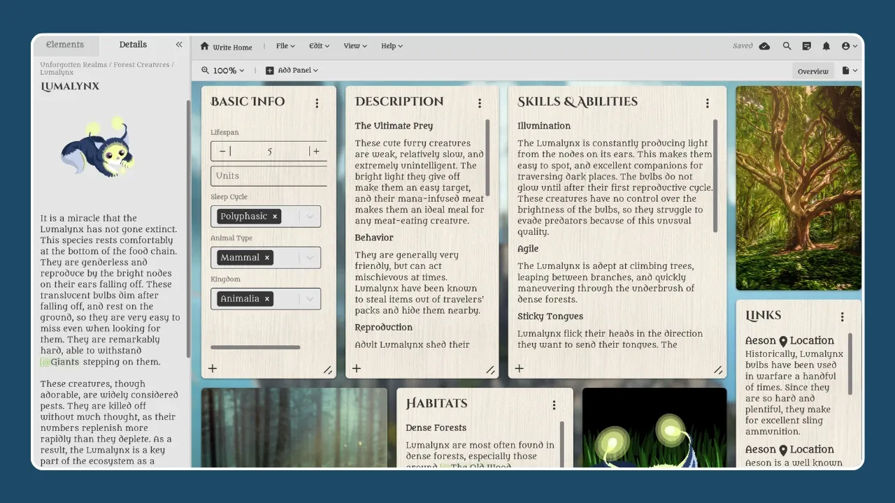Screen dimensions: 895x503
Task: Click plus icon at bottom of Skills & Abilities
Action: pos(520,368)
